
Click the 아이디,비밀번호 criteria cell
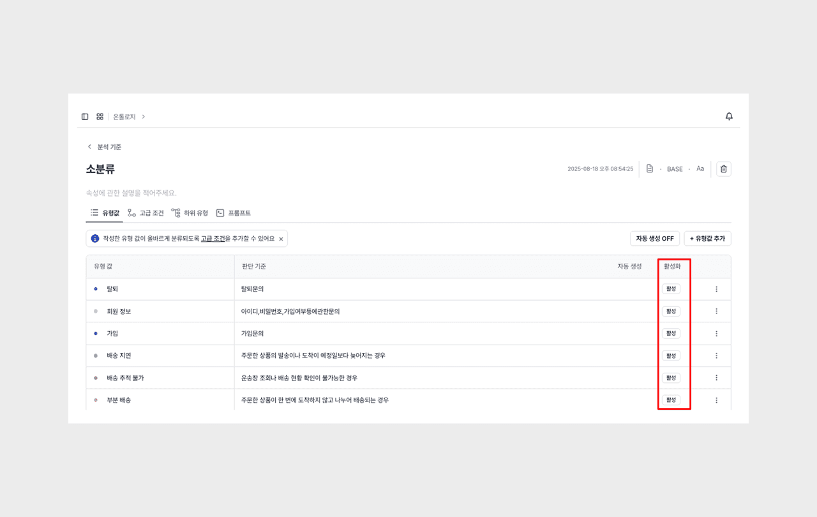(x=290, y=311)
